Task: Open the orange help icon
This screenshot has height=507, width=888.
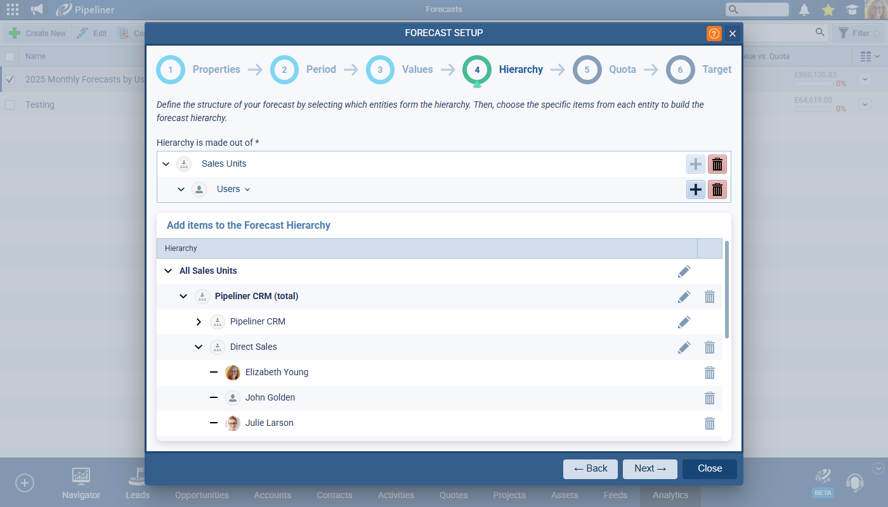Action: (x=714, y=34)
